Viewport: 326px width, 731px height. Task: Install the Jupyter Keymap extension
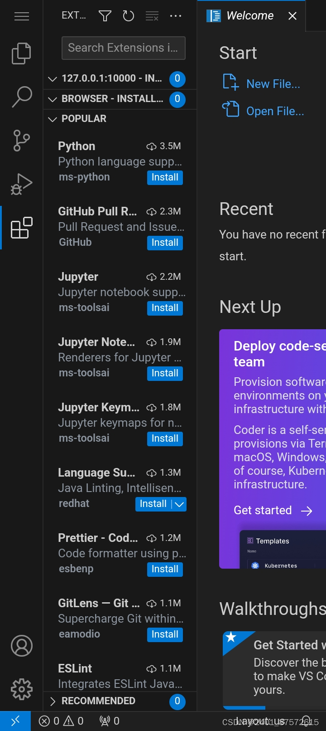click(165, 439)
